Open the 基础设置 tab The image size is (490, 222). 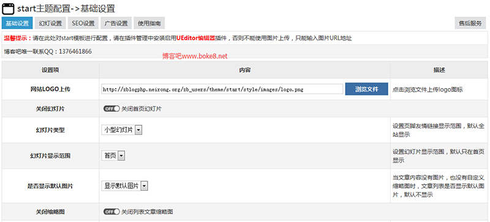17,23
